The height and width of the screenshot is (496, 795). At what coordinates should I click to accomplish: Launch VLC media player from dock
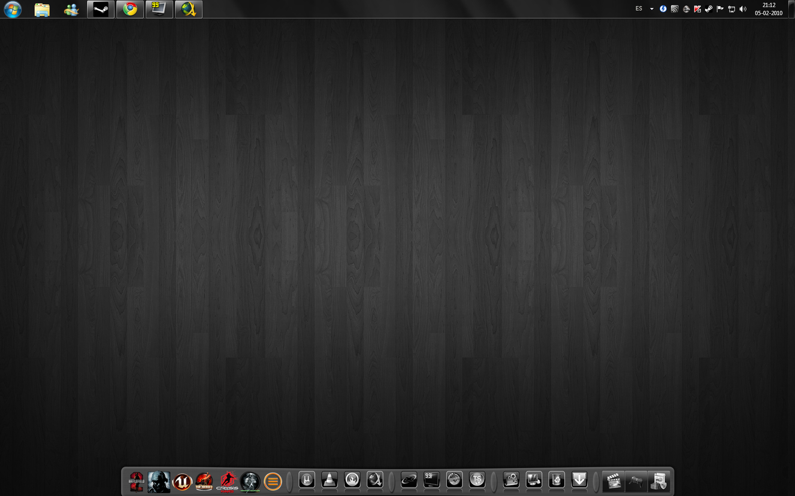pyautogui.click(x=330, y=479)
